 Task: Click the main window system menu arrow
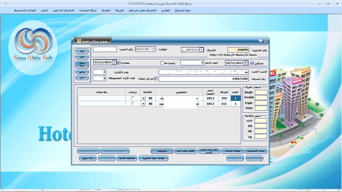pyautogui.click(x=6, y=3)
